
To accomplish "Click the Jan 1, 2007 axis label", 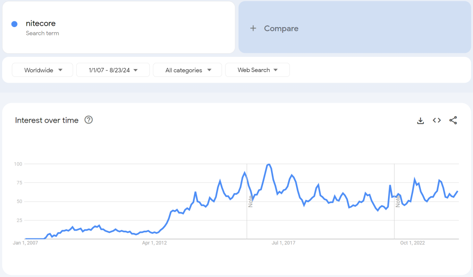I will [x=25, y=243].
